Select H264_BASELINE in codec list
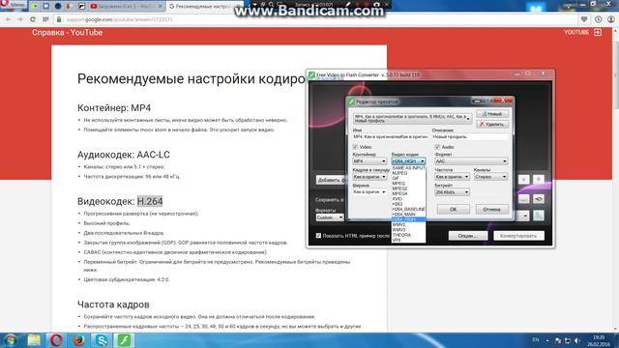 (408, 209)
